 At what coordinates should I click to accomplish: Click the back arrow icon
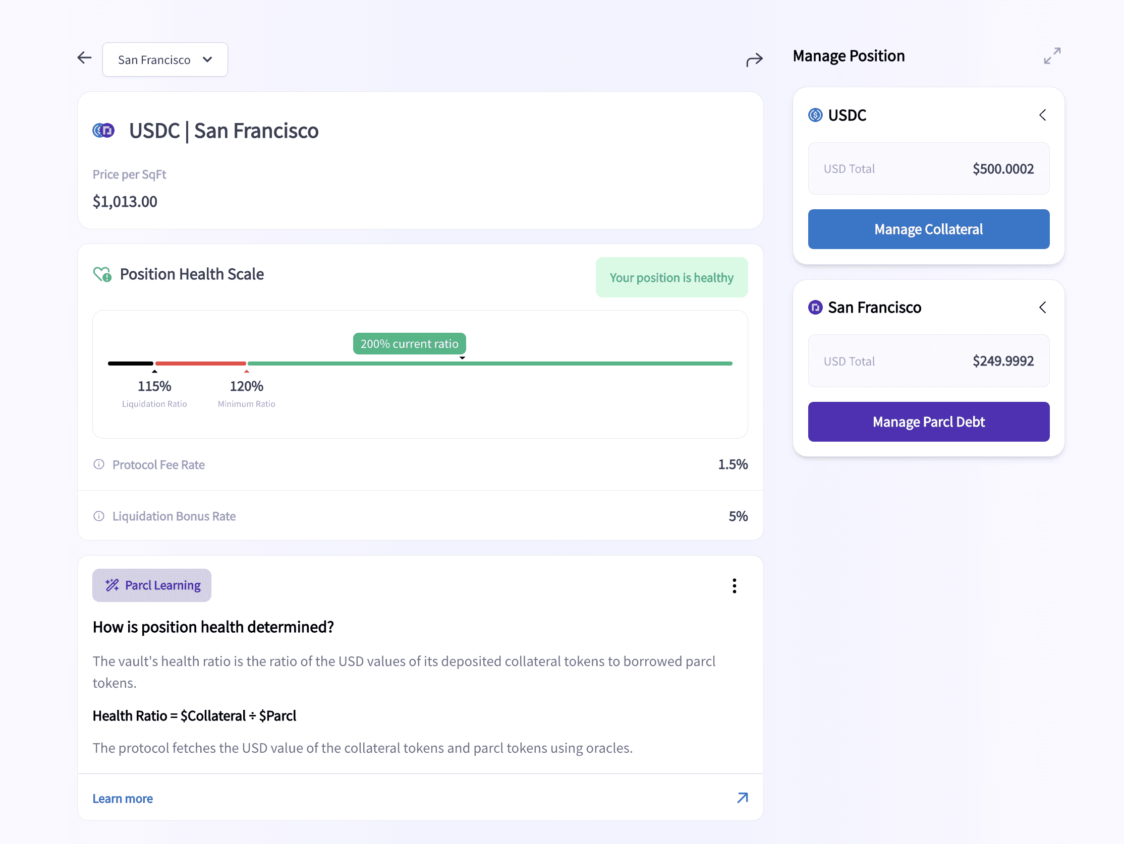click(84, 58)
